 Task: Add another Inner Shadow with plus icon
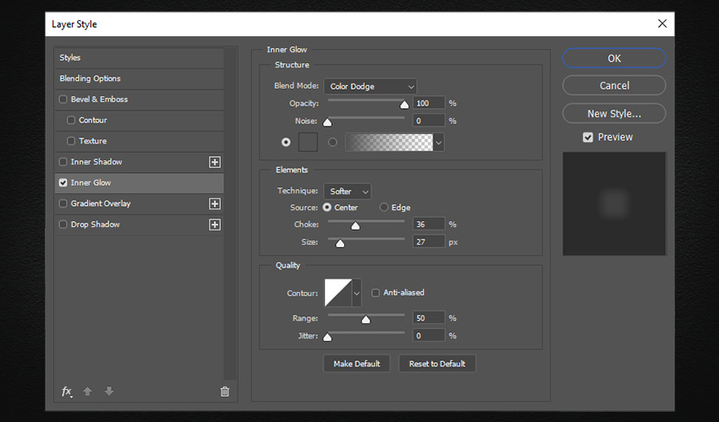click(215, 162)
